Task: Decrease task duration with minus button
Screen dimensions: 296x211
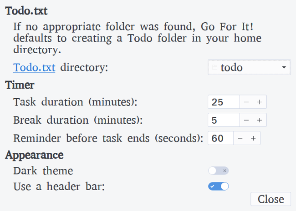Action: pyautogui.click(x=246, y=102)
